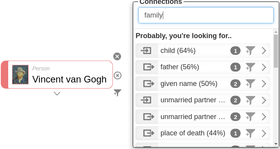Click the connections list scrollbar thumb
The height and width of the screenshot is (149, 280).
click(276, 51)
